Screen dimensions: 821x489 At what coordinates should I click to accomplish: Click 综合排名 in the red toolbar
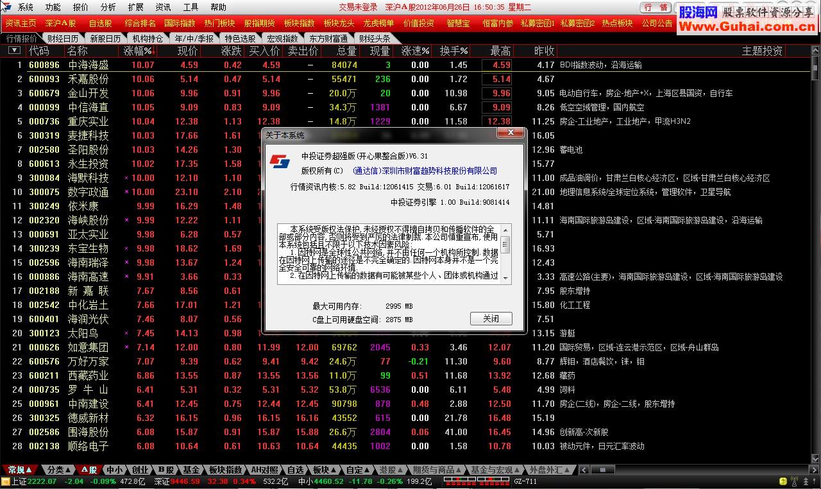point(140,23)
